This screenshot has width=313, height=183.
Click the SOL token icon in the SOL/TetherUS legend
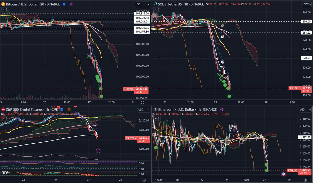155,4
